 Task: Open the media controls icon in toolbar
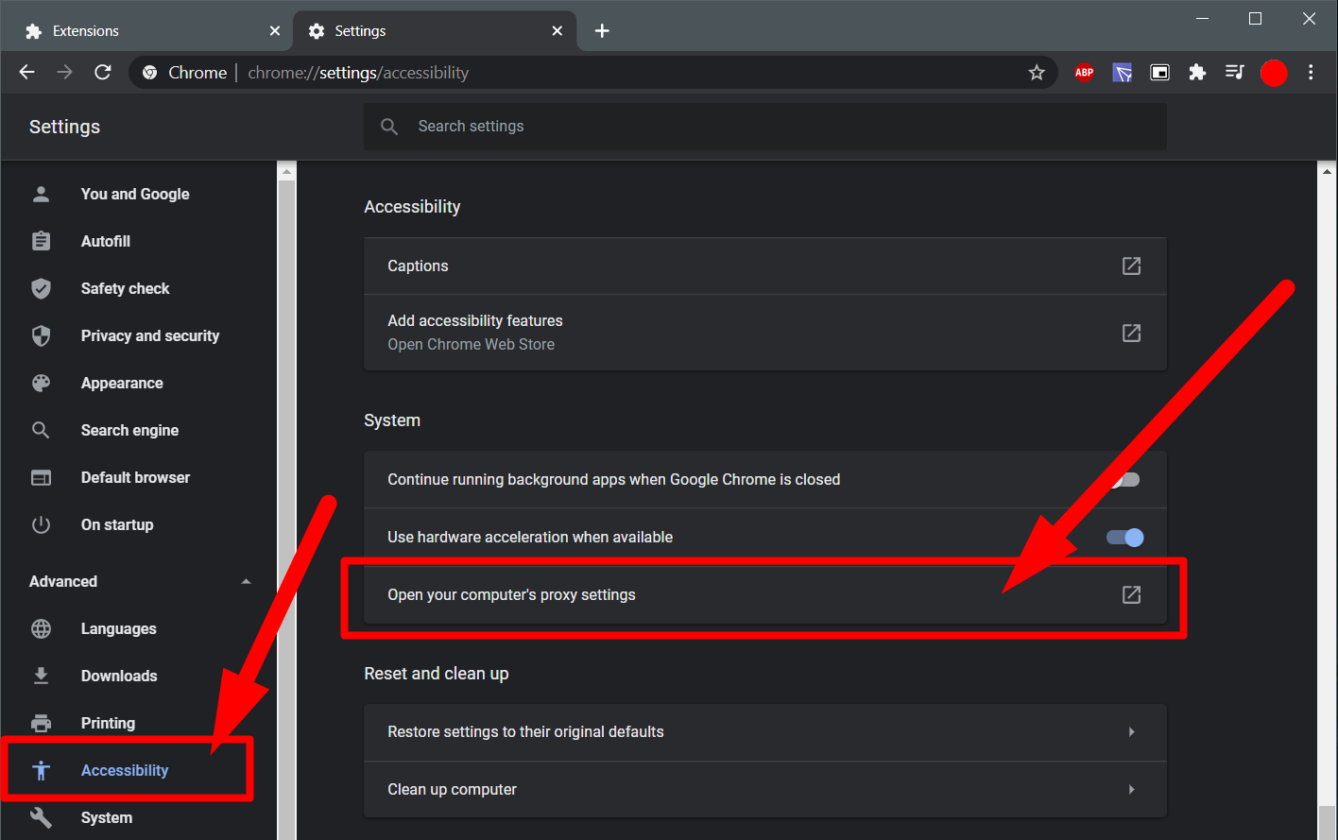[1234, 73]
